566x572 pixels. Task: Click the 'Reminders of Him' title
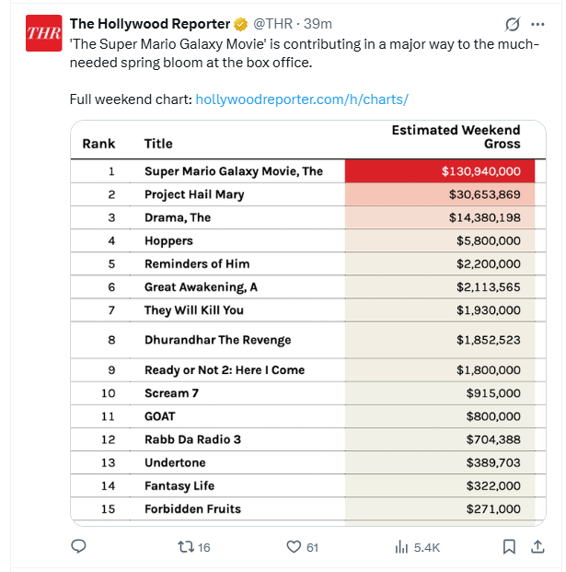point(197,263)
